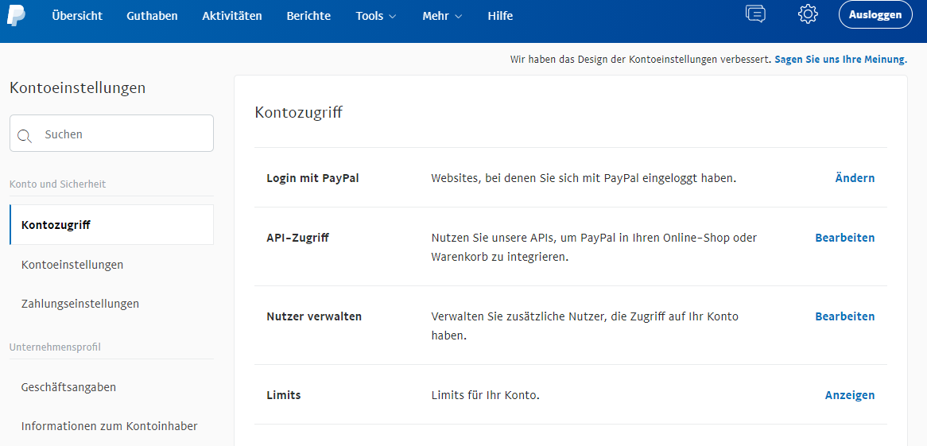Viewport: 927px width, 446px height.
Task: Select Kontoeinstellungen in the sidebar list
Action: (72, 265)
